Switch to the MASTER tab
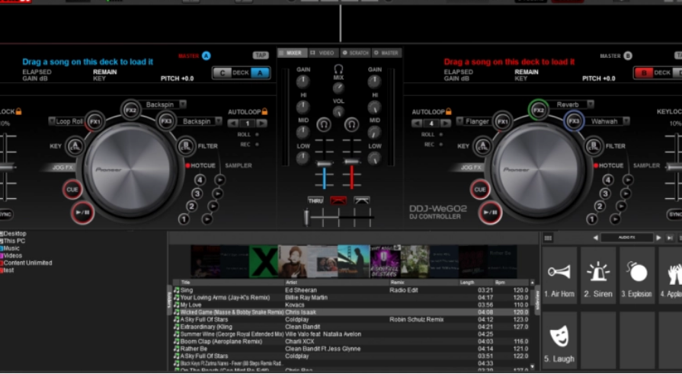The height and width of the screenshot is (374, 682). [x=386, y=53]
